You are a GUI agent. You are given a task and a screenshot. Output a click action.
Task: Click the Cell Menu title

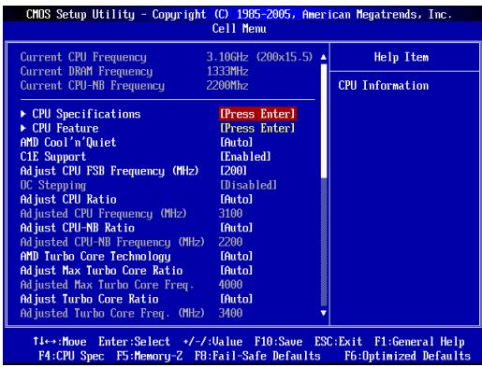click(x=240, y=29)
